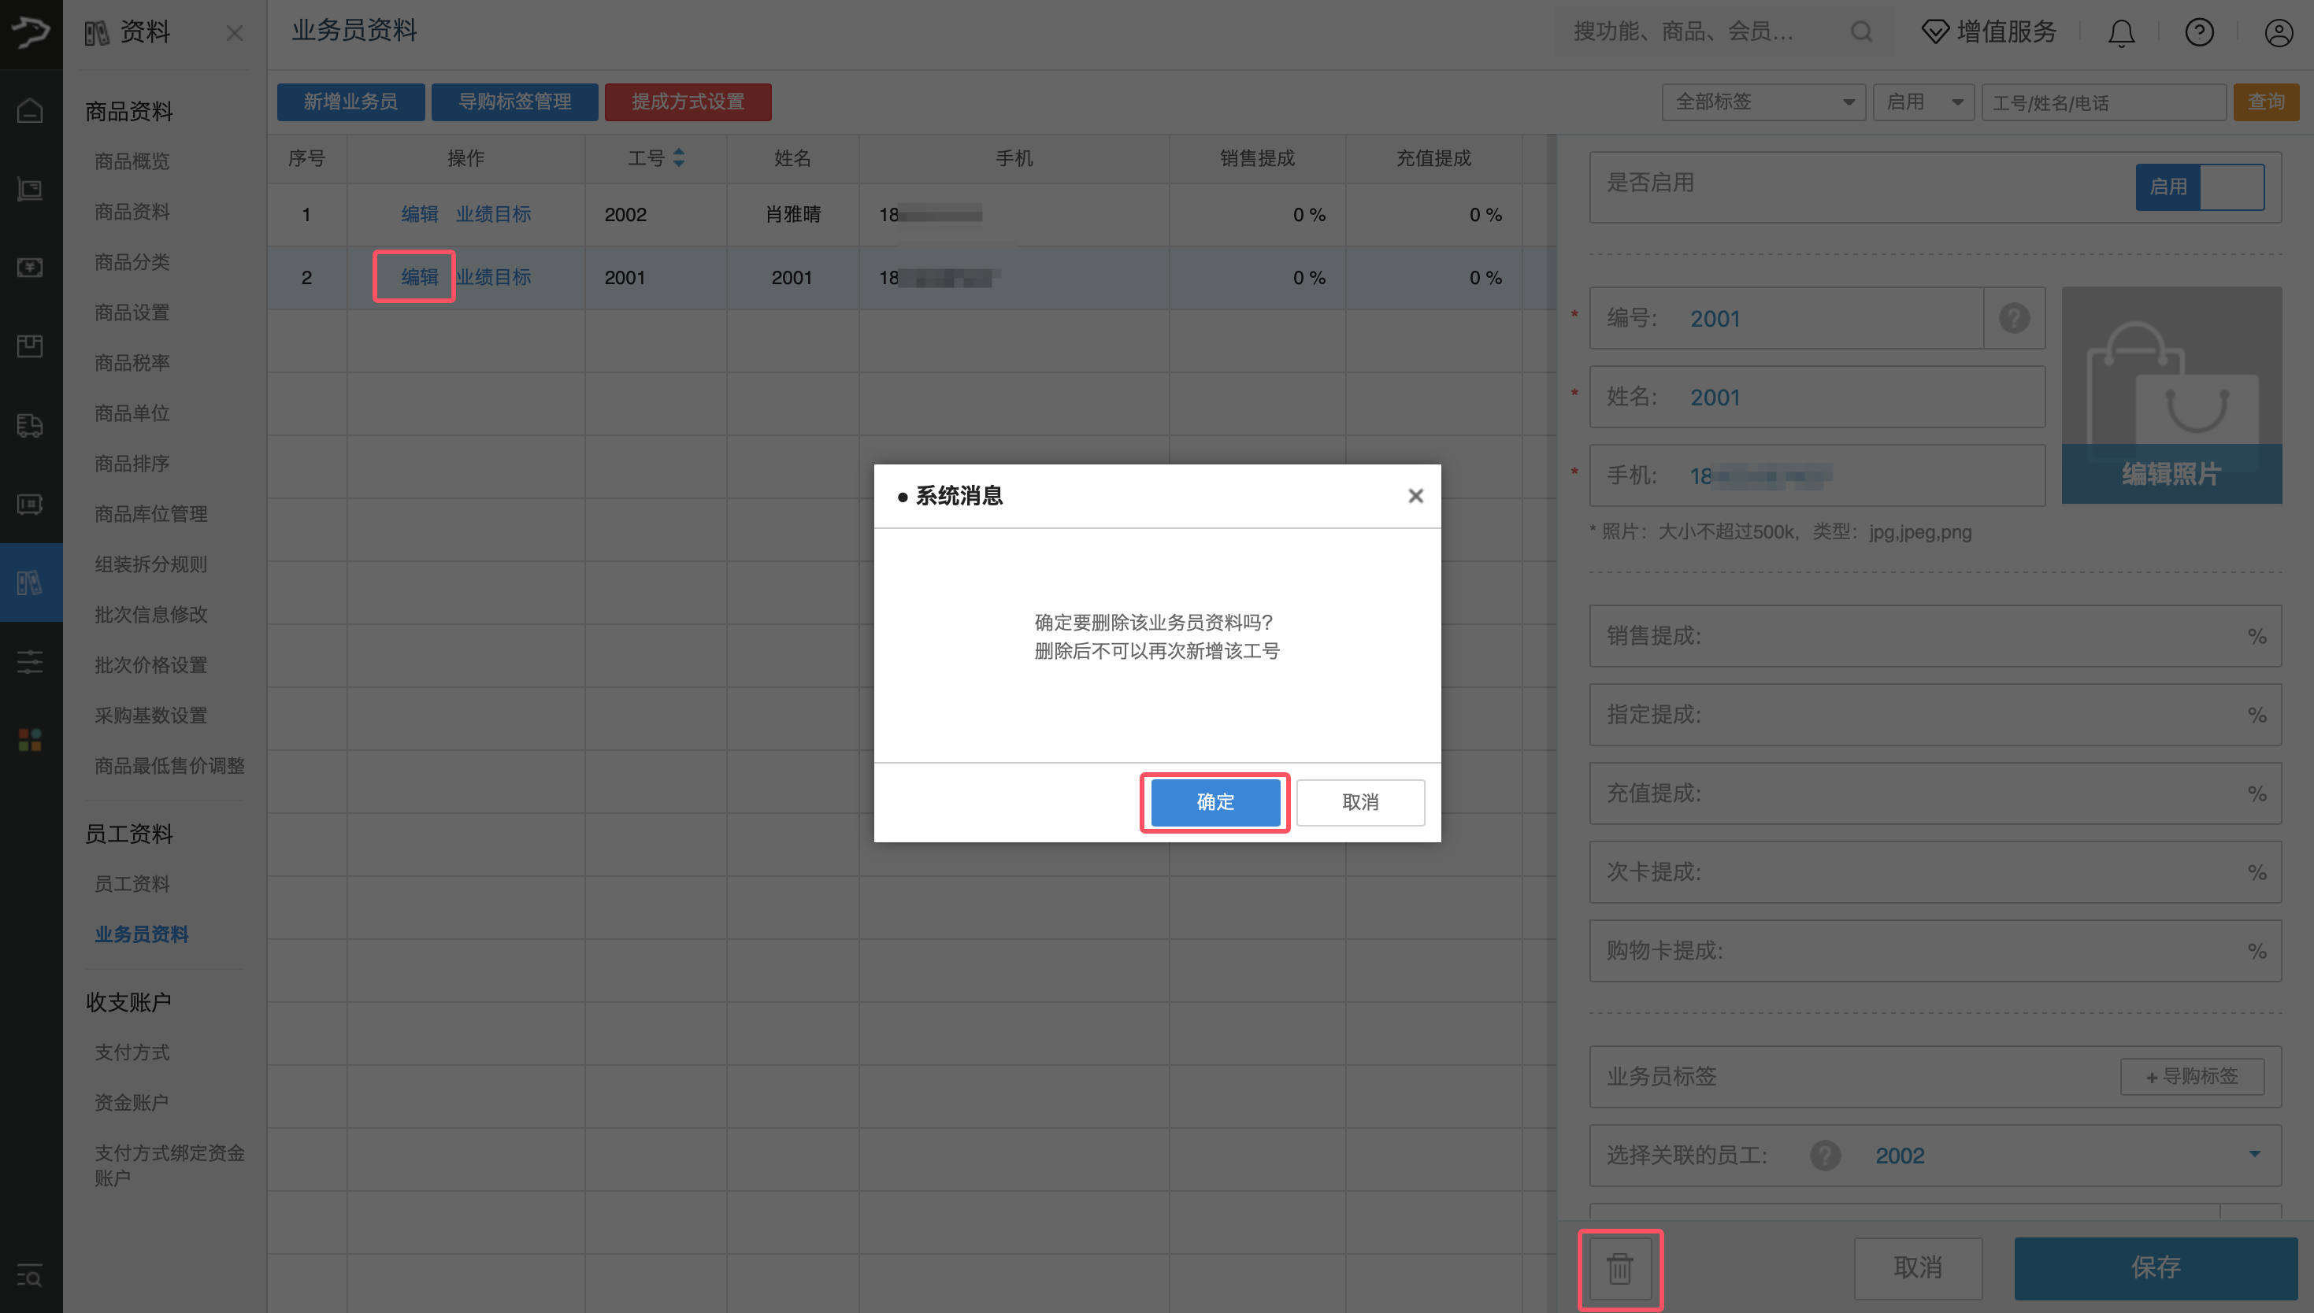2314x1313 pixels.
Task: Confirm deletion with the 确定 button
Action: [1214, 801]
